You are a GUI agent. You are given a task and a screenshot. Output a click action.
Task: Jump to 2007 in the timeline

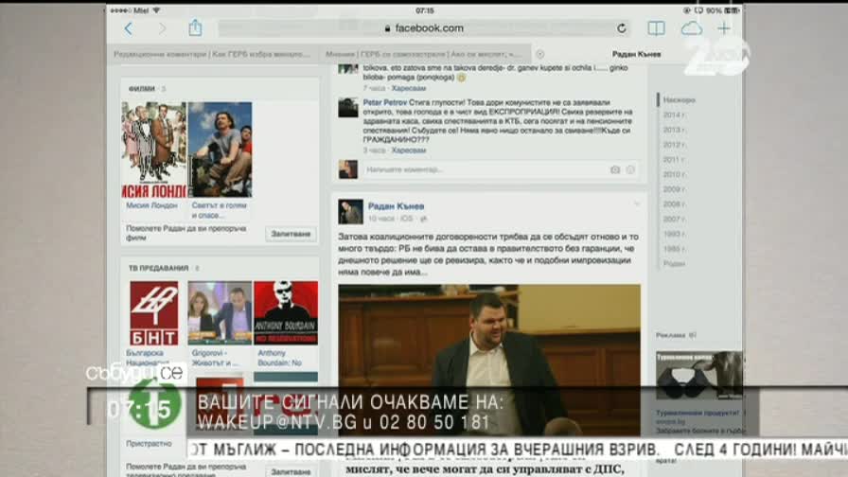(674, 219)
